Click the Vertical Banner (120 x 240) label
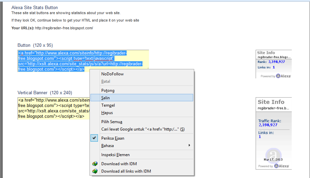Screen dimensions: 310x178 (45, 93)
